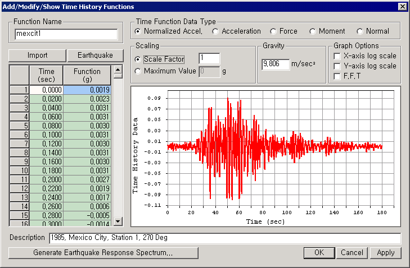Image resolution: width=410 pixels, height=268 pixels.
Task: Select the Time cell 0.1400
Action: pos(46,153)
